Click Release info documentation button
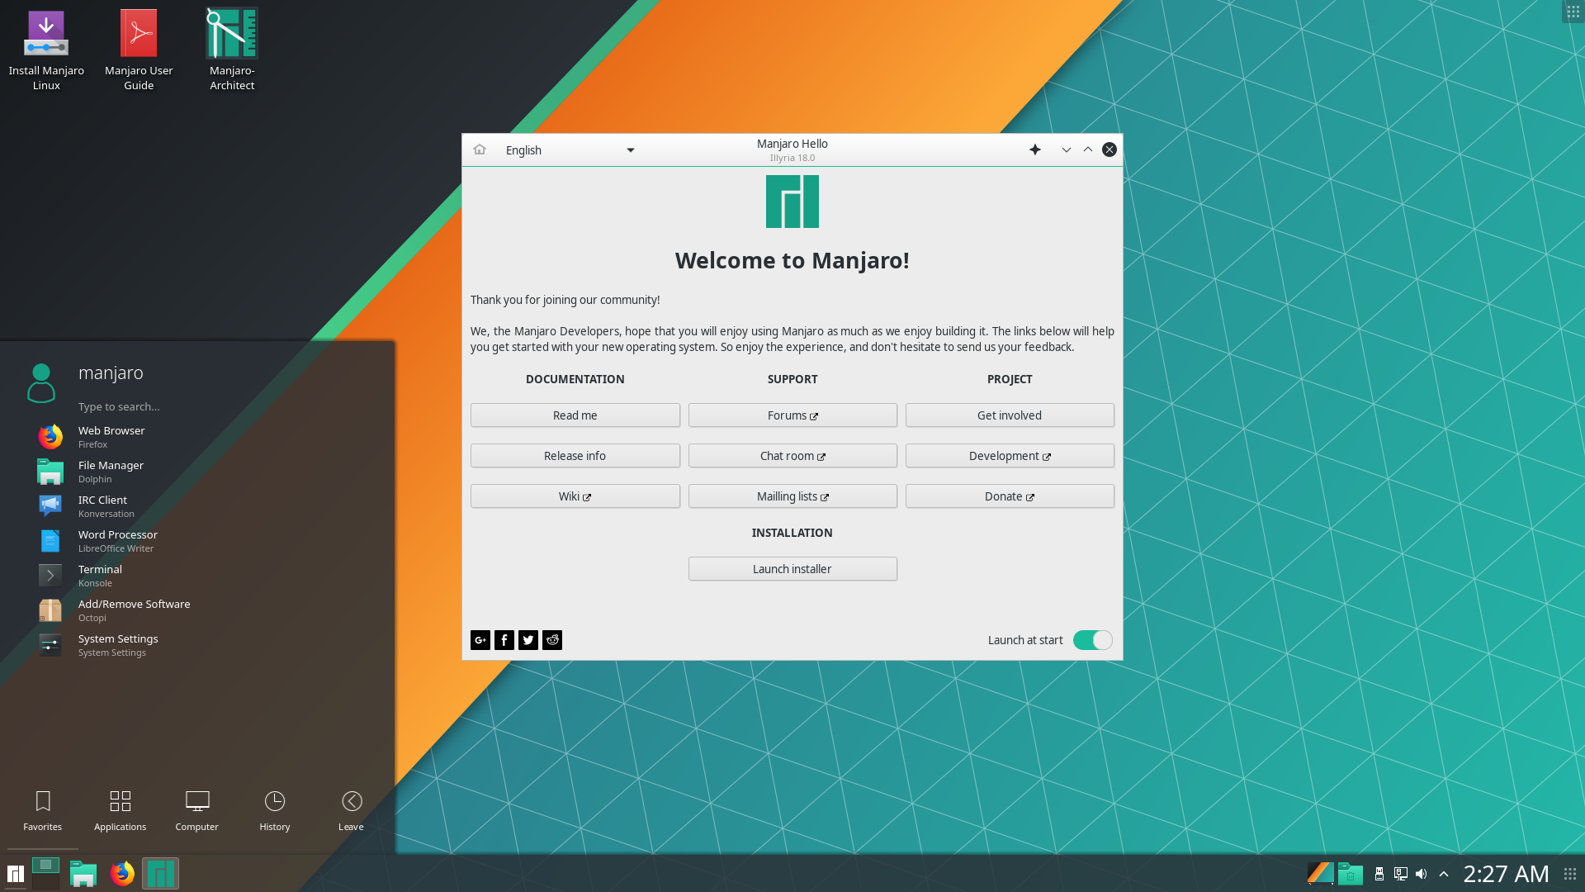 click(575, 455)
